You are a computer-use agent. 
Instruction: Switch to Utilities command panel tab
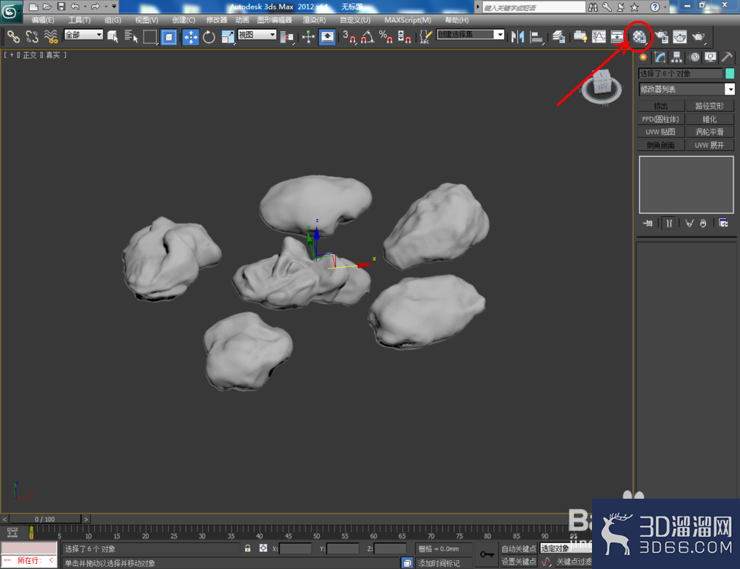coord(727,58)
